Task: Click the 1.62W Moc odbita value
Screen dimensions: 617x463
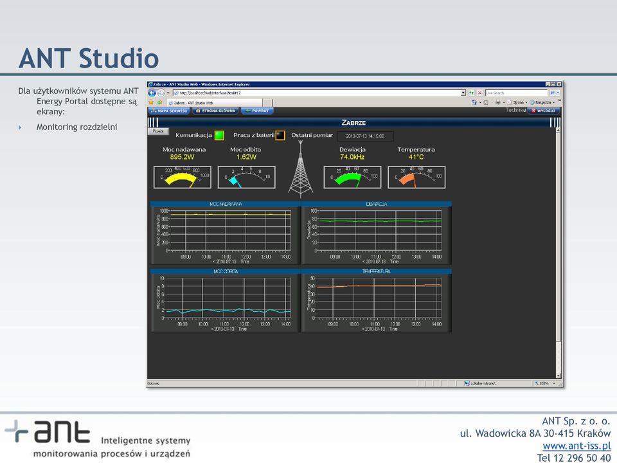Action: click(246, 157)
